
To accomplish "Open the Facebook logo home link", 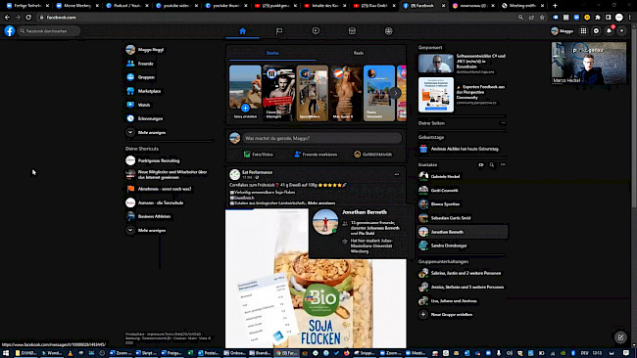I will coord(10,31).
